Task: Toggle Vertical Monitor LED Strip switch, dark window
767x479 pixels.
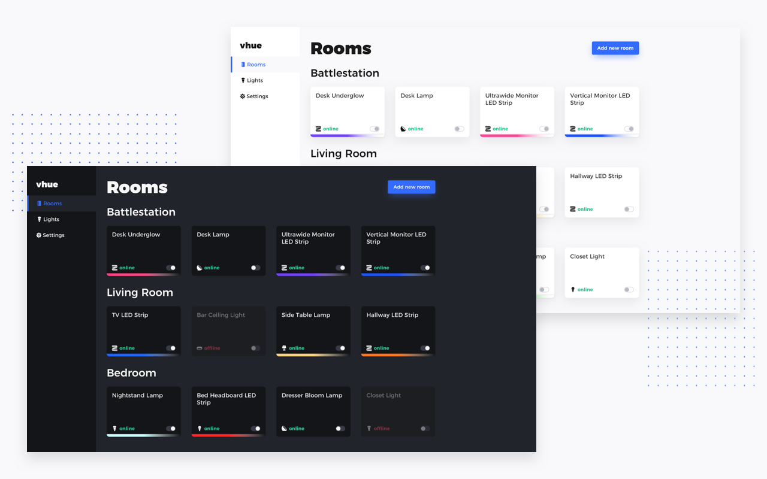Action: [x=425, y=268]
